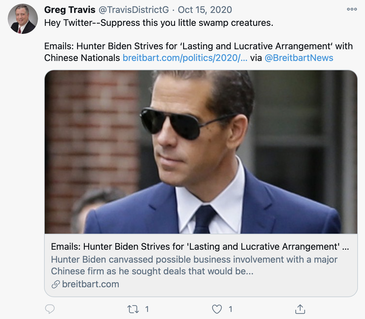Open the share tweet icon

300,309
